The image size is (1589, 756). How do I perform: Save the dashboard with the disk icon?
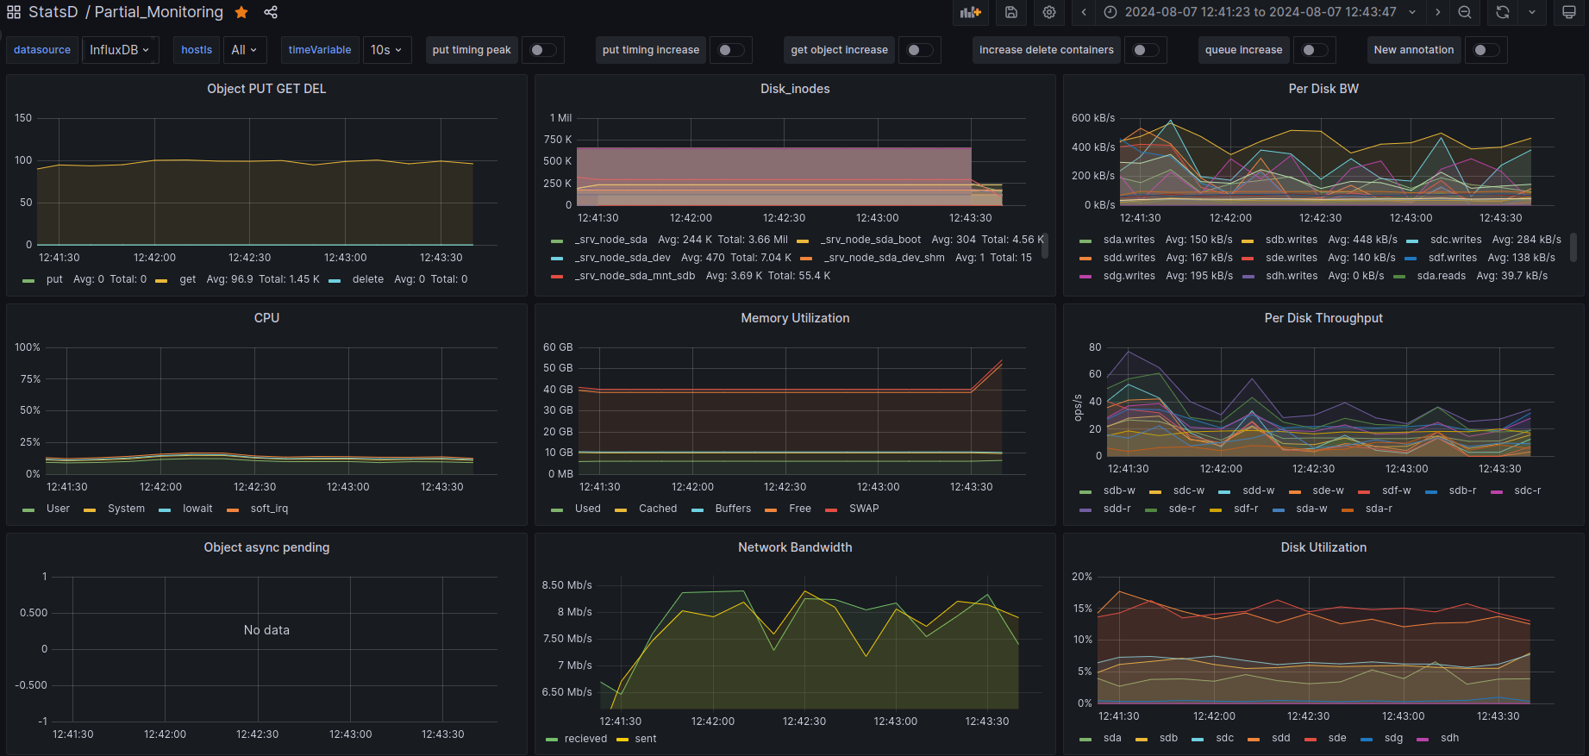(1011, 12)
